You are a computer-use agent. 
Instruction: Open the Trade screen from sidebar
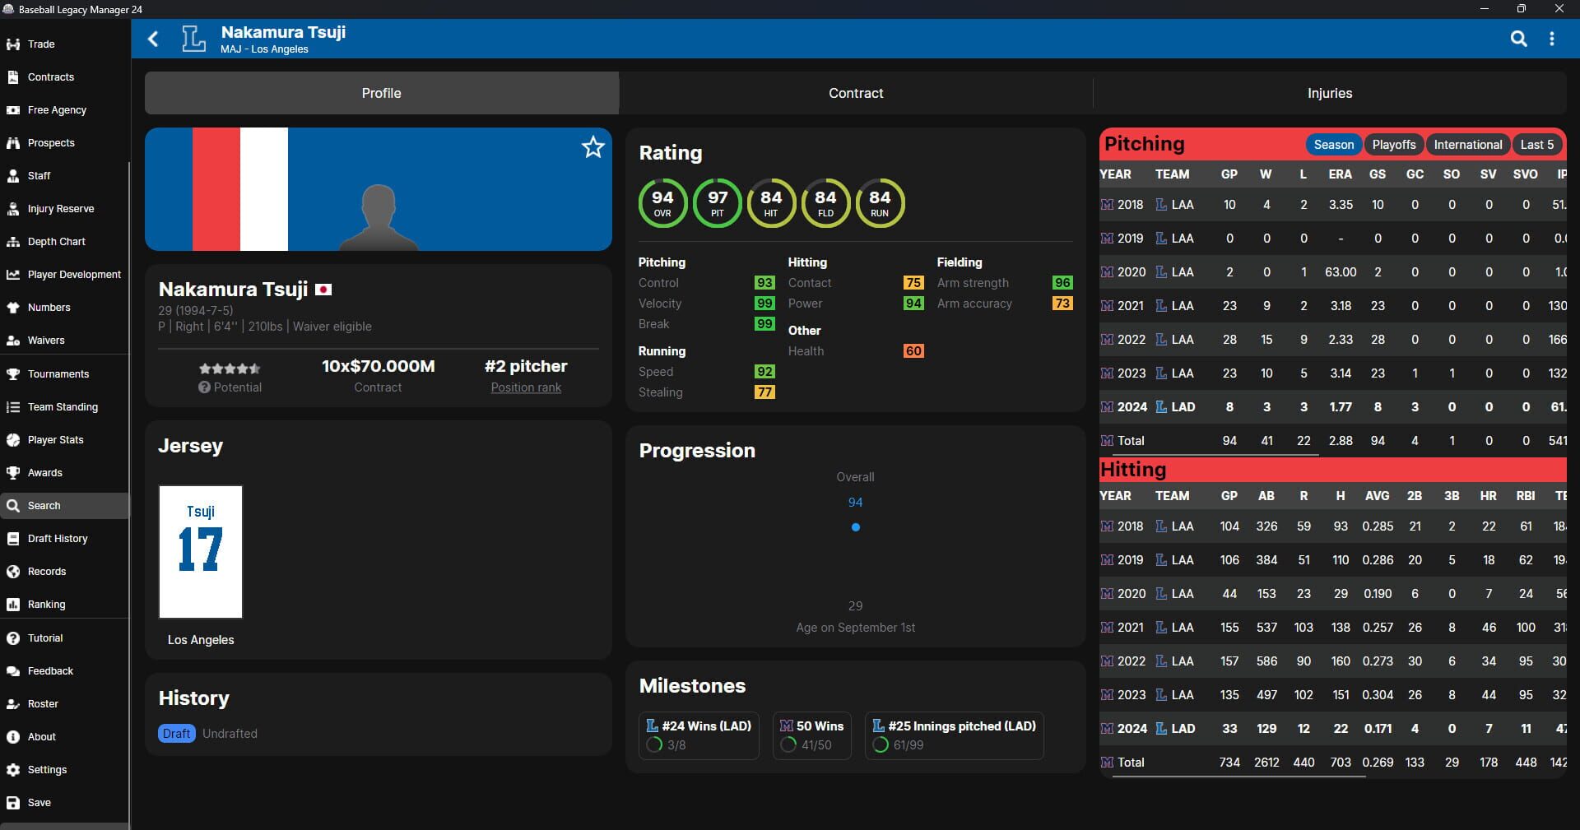[x=40, y=44]
